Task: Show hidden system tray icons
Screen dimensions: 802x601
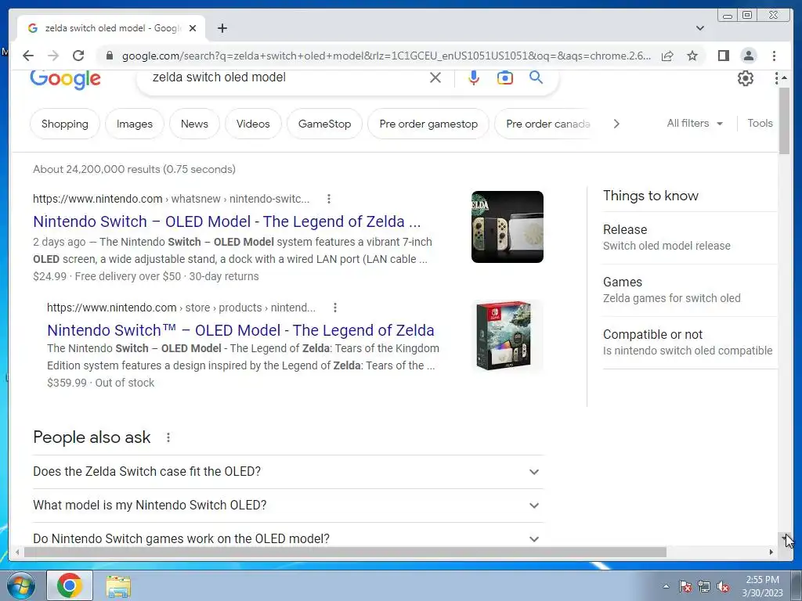Action: point(666,586)
